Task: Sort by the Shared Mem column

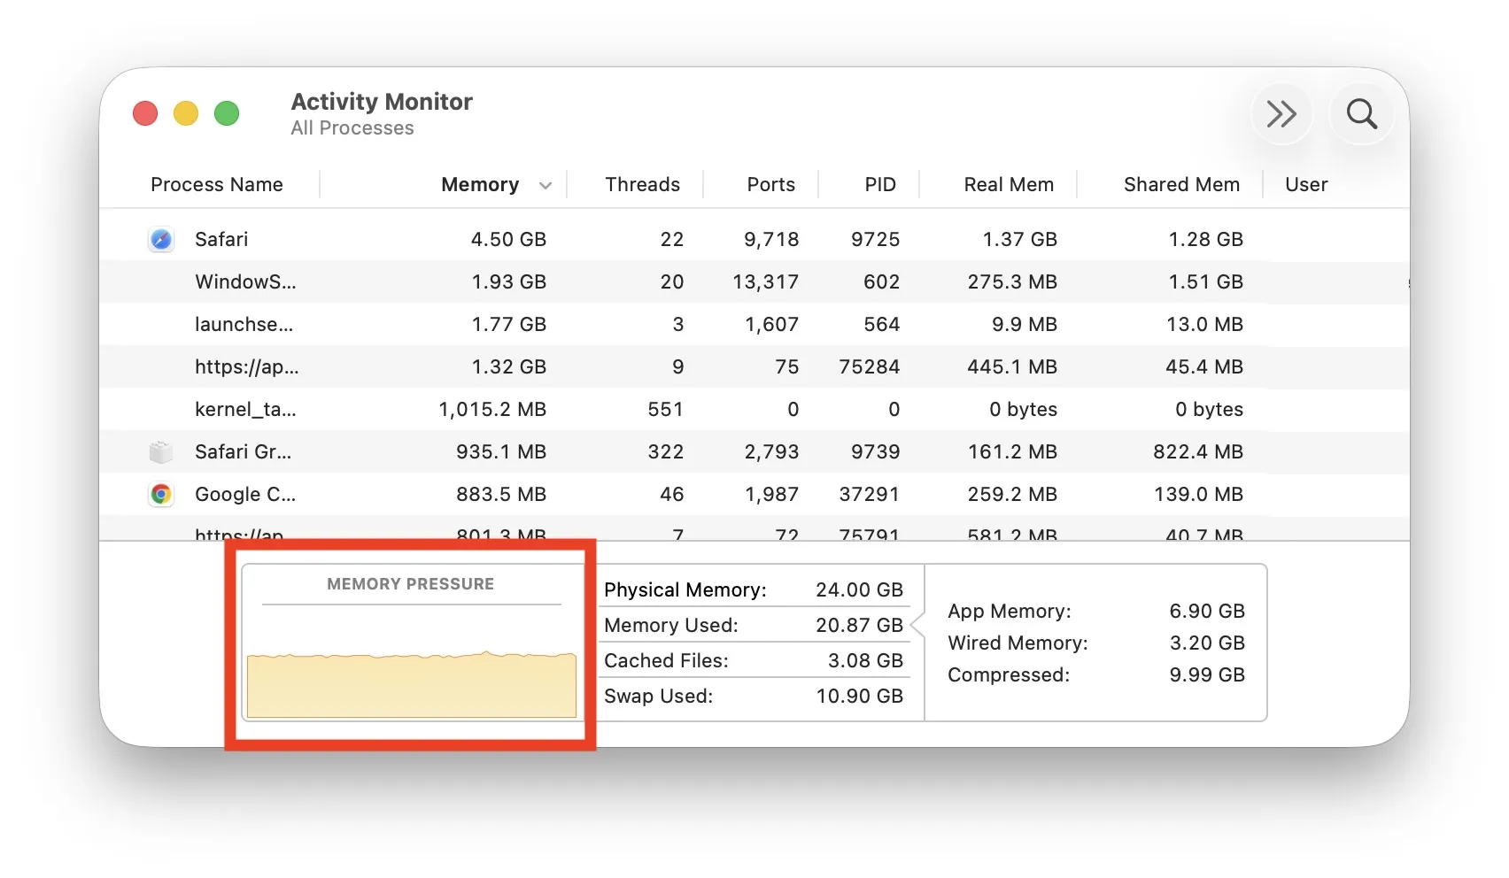Action: point(1181,184)
